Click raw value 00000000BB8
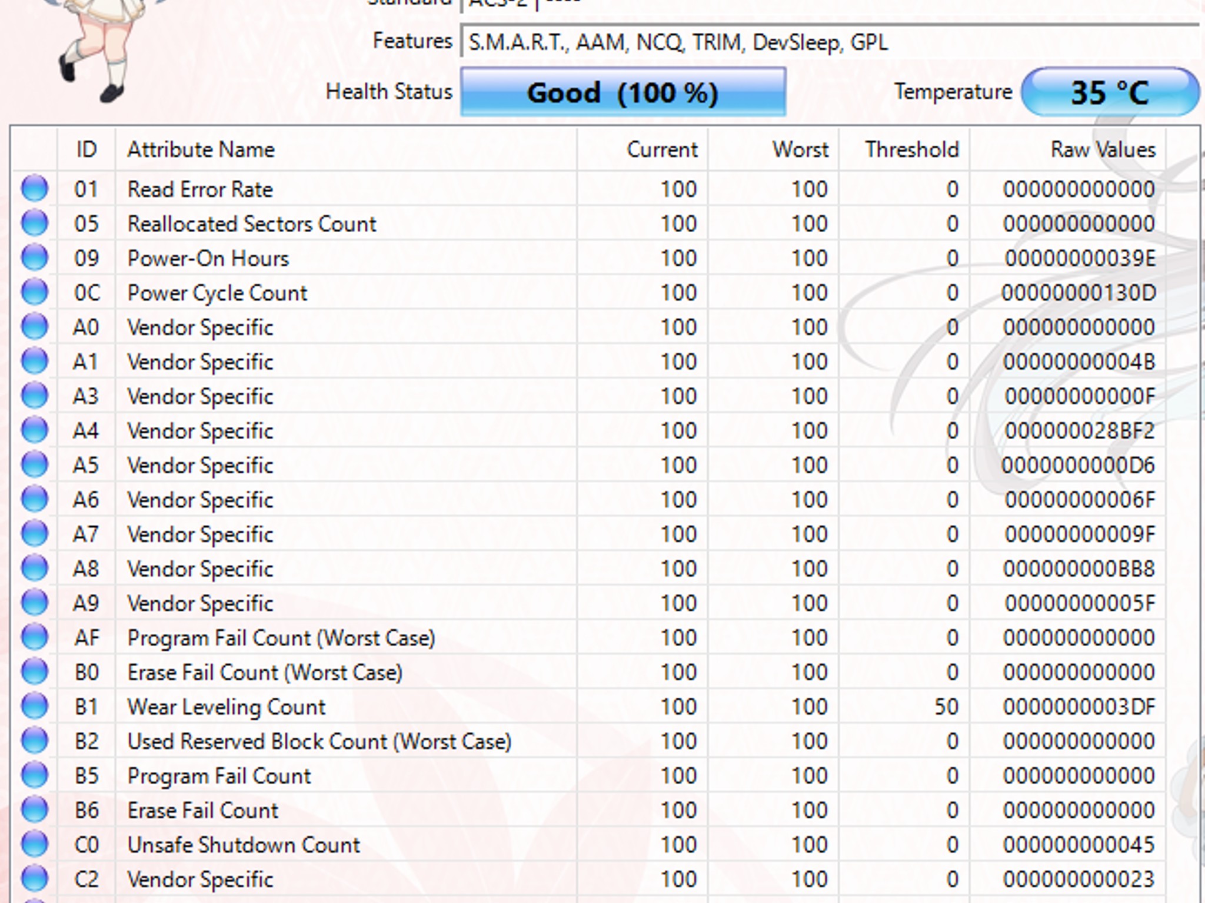 (x=1080, y=568)
